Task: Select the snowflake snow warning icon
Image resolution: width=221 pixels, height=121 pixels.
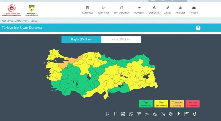Action: click(171, 114)
